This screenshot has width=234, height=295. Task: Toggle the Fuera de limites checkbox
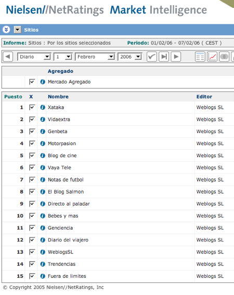point(32,276)
